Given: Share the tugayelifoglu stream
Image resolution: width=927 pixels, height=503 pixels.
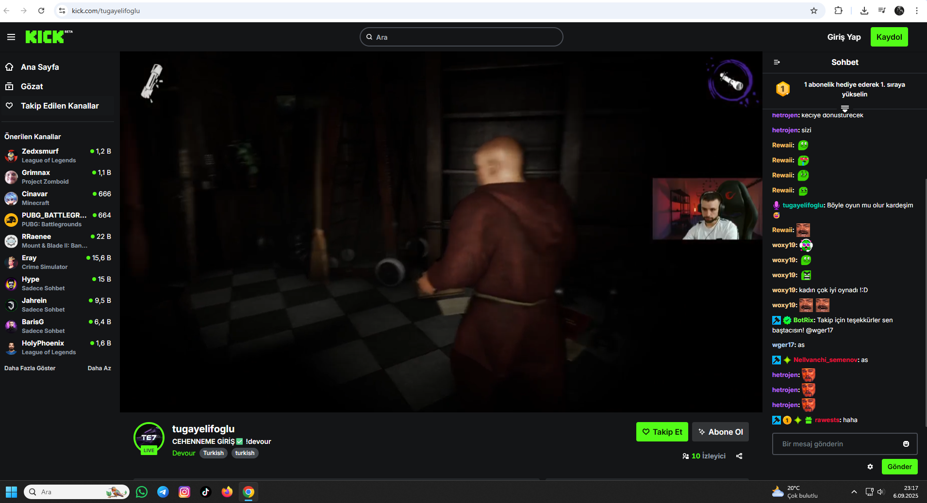Looking at the screenshot, I should 739,456.
